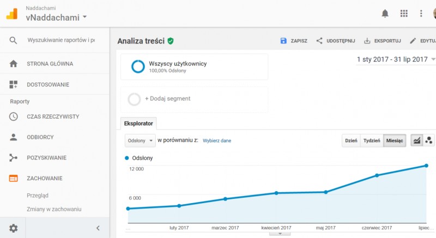Click + Dodaj segment
The image size is (436, 238).
click(167, 99)
